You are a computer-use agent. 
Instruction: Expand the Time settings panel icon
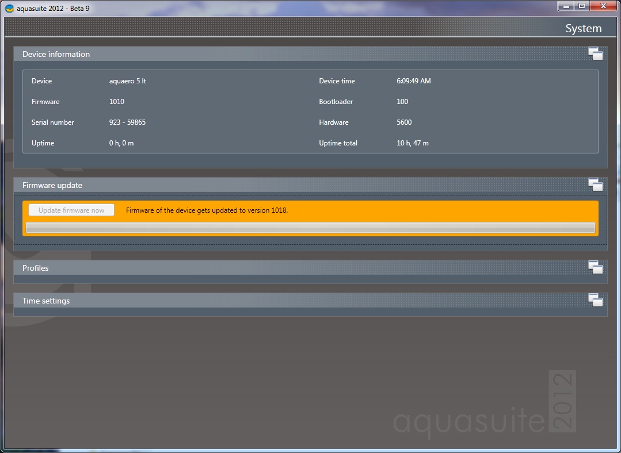595,300
